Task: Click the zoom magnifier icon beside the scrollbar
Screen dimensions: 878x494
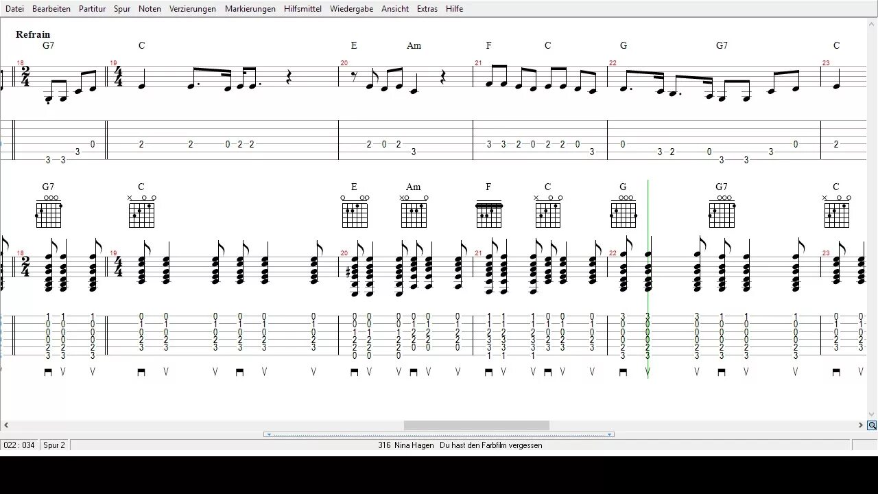Action: coord(872,425)
